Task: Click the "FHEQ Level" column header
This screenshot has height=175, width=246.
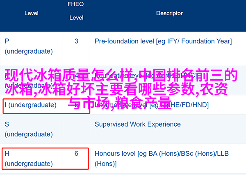Action: pyautogui.click(x=76, y=11)
